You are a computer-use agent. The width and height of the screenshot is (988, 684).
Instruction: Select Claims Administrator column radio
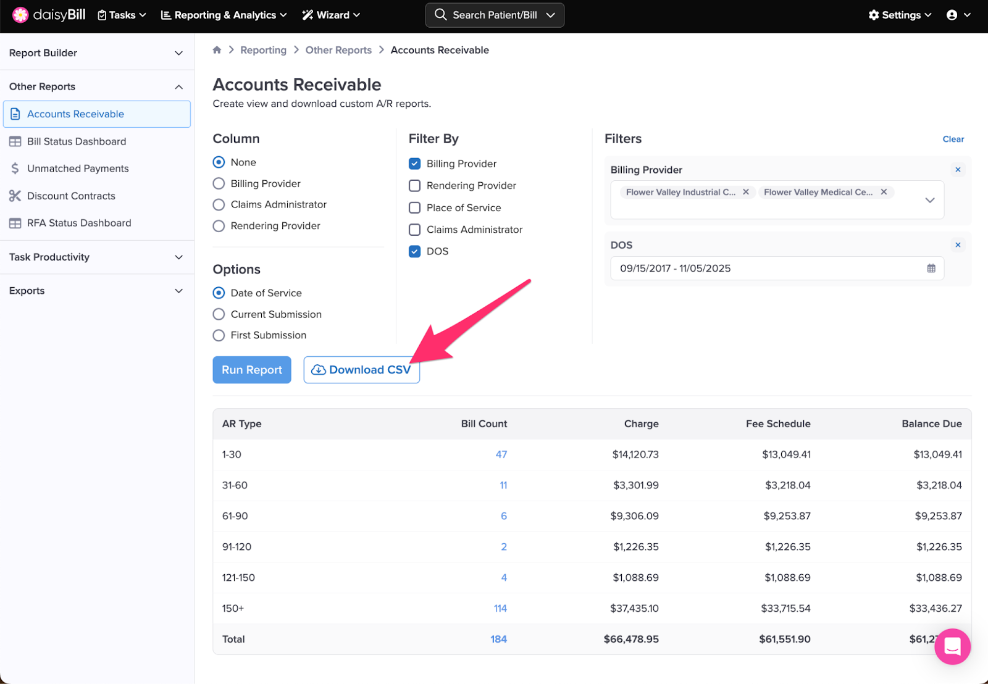click(219, 204)
